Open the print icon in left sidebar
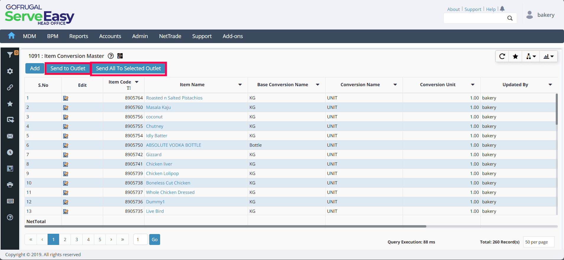The width and height of the screenshot is (564, 260). click(x=10, y=185)
